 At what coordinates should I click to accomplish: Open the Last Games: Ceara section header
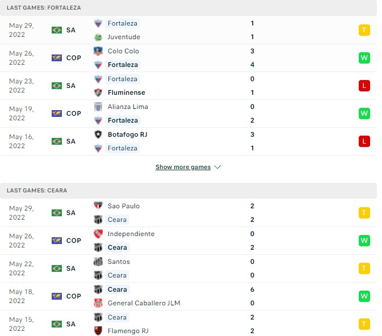pyautogui.click(x=37, y=191)
